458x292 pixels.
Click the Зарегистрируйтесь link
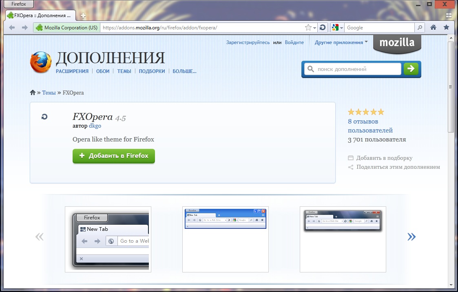[x=248, y=42]
